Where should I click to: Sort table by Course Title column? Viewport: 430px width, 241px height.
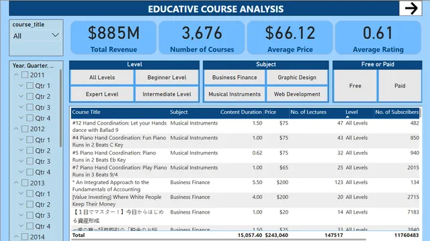(86, 112)
